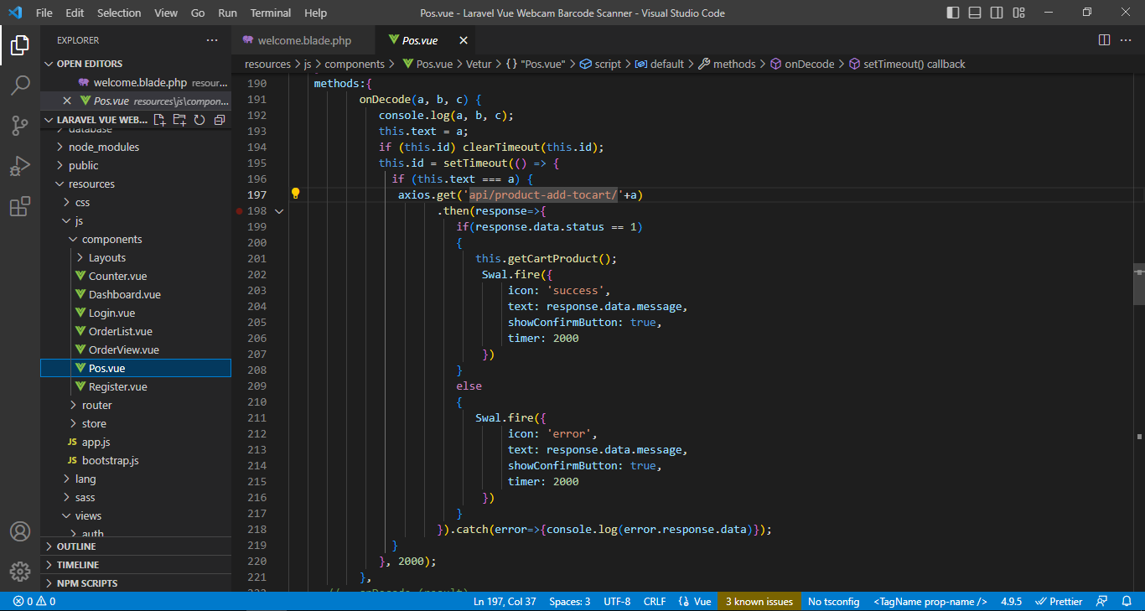
Task: Click the New File icon in explorer
Action: pos(160,120)
